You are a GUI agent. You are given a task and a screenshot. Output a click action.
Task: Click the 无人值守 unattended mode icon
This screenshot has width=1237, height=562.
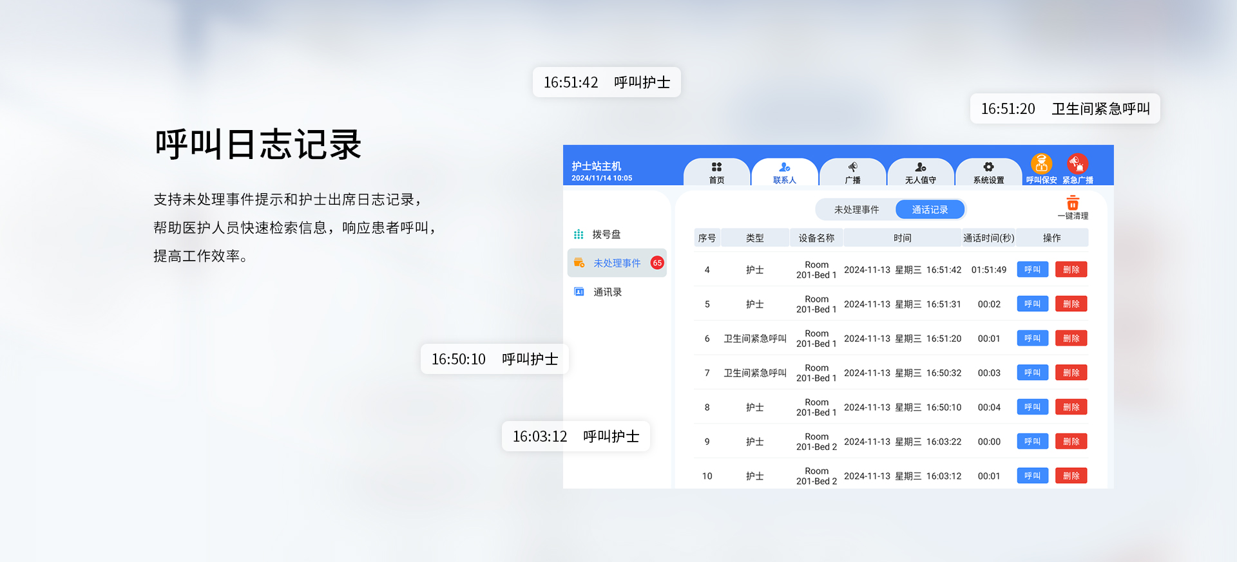920,168
